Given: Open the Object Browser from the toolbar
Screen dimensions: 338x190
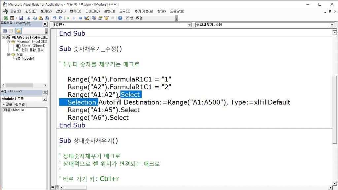Looking at the screenshot, I should (x=107, y=18).
